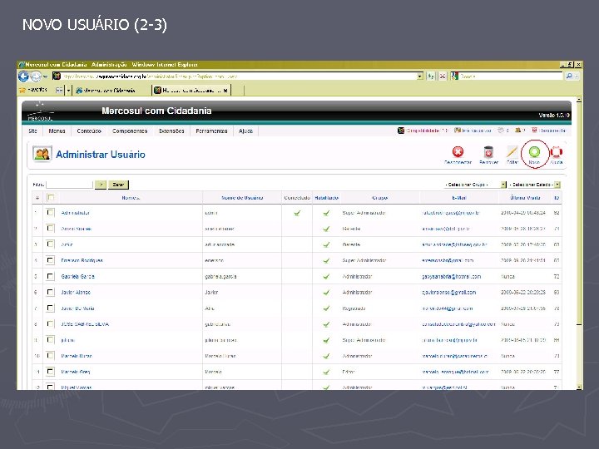Toggle Habilitado checkmark for Javier Alonso

326,293
